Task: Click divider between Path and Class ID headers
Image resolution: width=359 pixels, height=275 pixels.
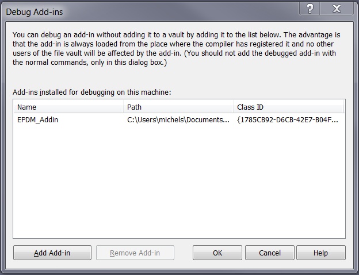Action: pyautogui.click(x=234, y=107)
